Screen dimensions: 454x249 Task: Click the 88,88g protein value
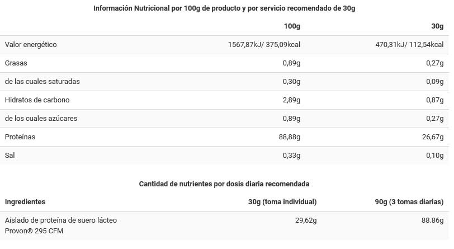[x=289, y=137]
